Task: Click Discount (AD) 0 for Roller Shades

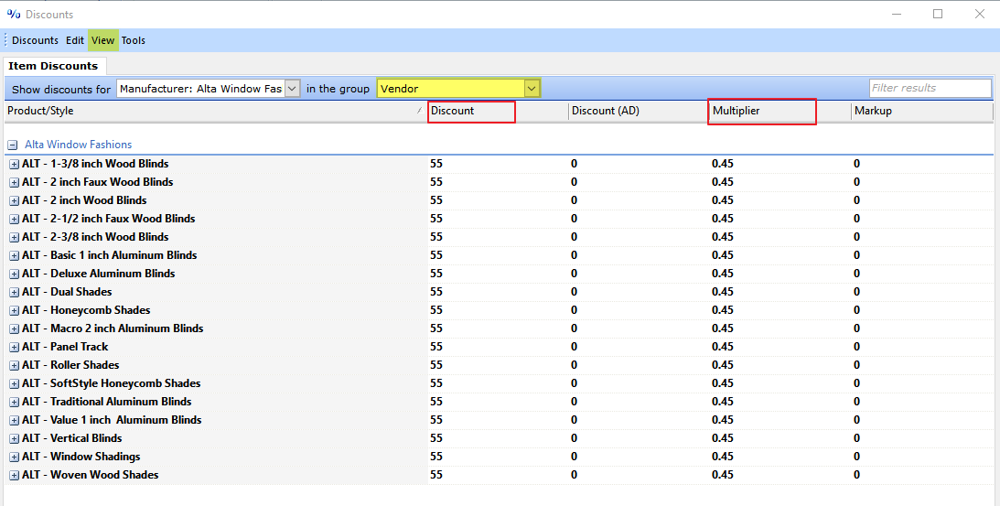Action: coord(574,365)
